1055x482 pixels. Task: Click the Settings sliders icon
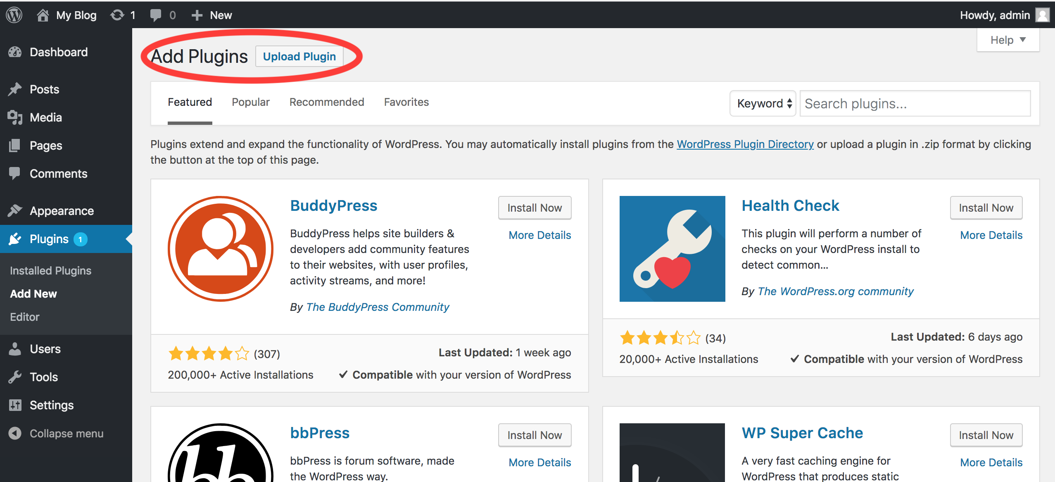(x=15, y=405)
